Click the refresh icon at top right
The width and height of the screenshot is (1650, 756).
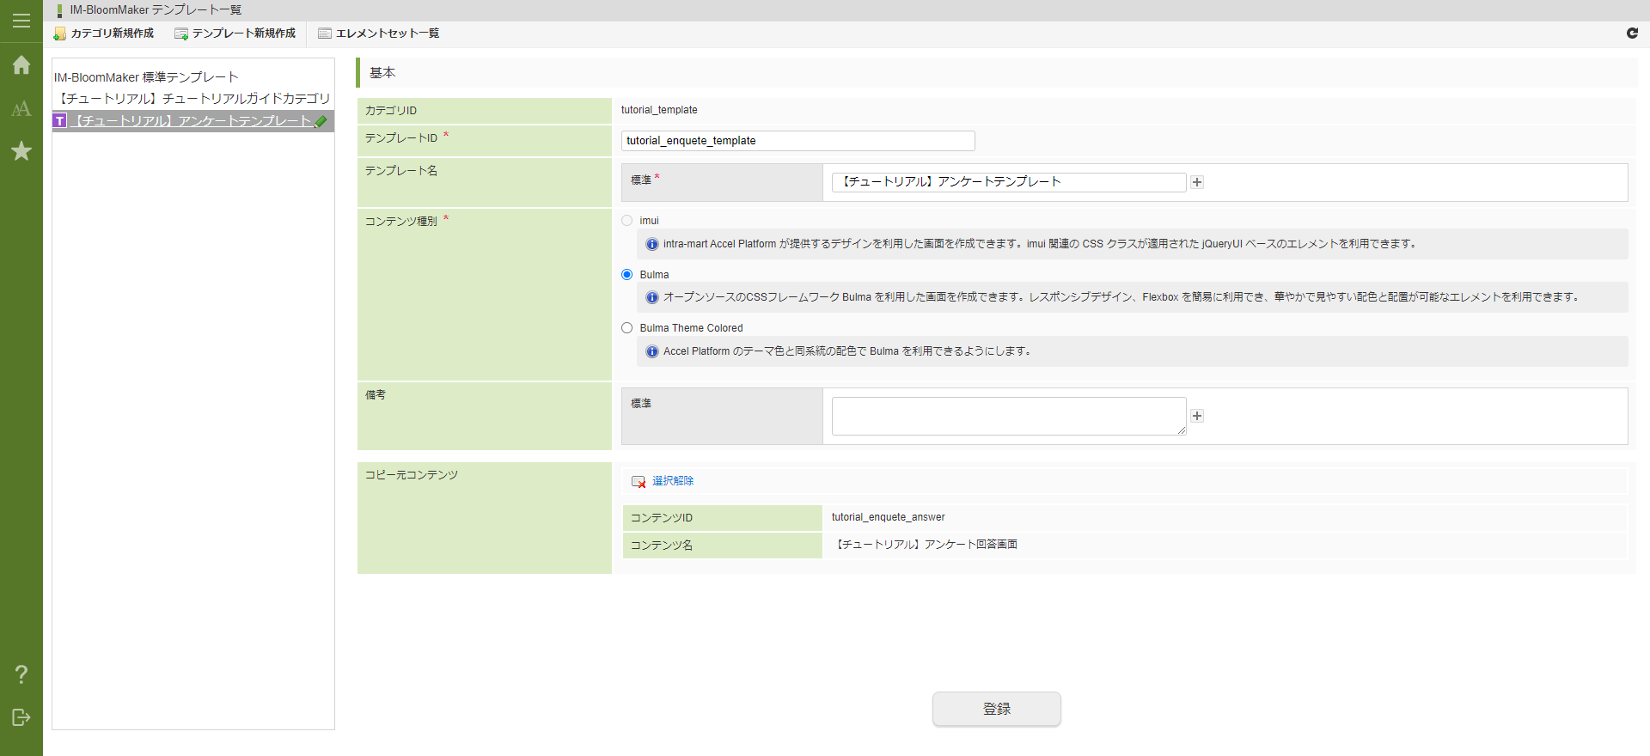[1632, 33]
